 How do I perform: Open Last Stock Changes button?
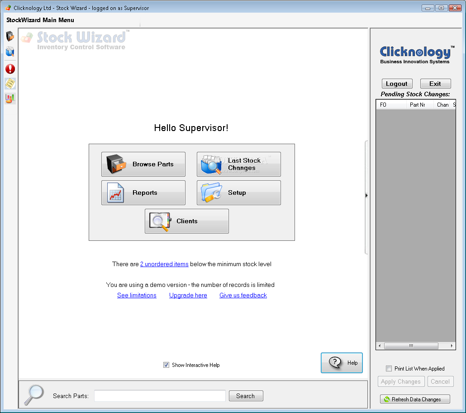238,164
